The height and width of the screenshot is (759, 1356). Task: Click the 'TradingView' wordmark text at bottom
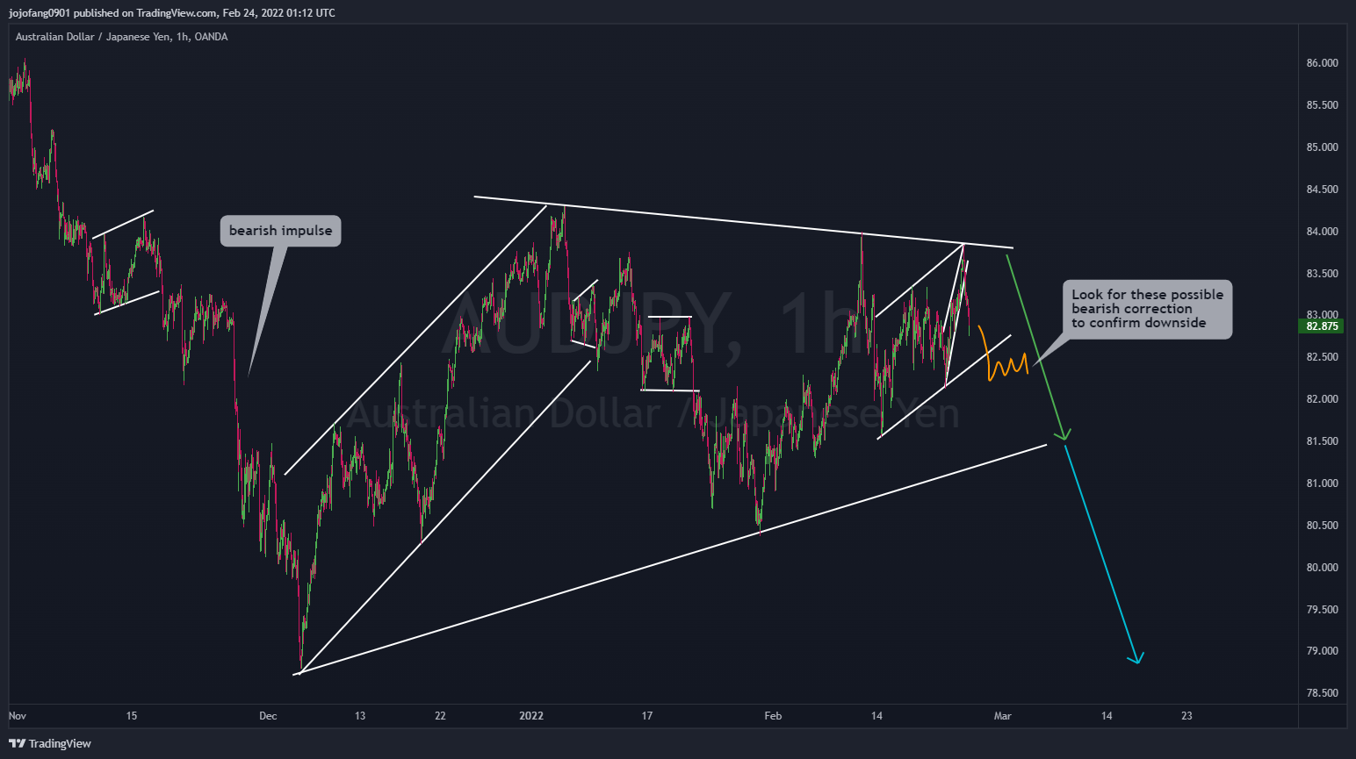(x=60, y=743)
